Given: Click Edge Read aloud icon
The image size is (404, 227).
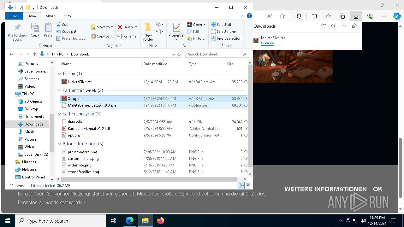Looking at the screenshot, I should click(270, 16).
